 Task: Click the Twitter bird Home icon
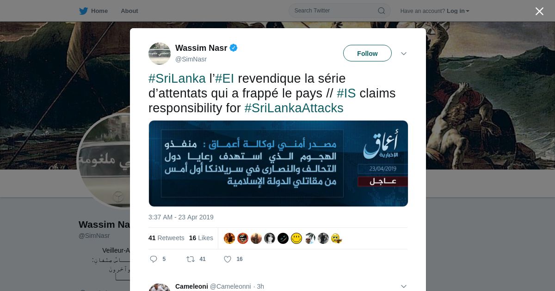83,11
